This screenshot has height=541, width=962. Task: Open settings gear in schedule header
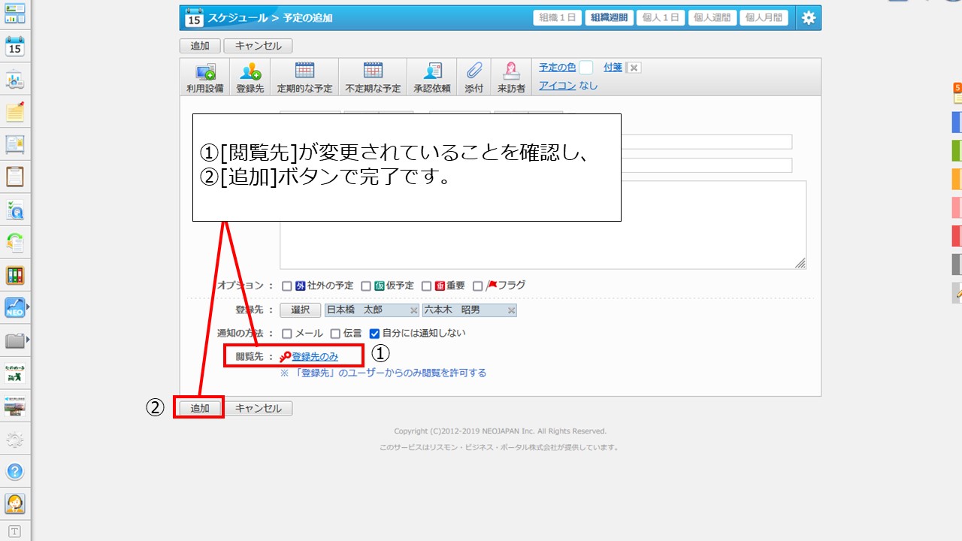click(808, 18)
